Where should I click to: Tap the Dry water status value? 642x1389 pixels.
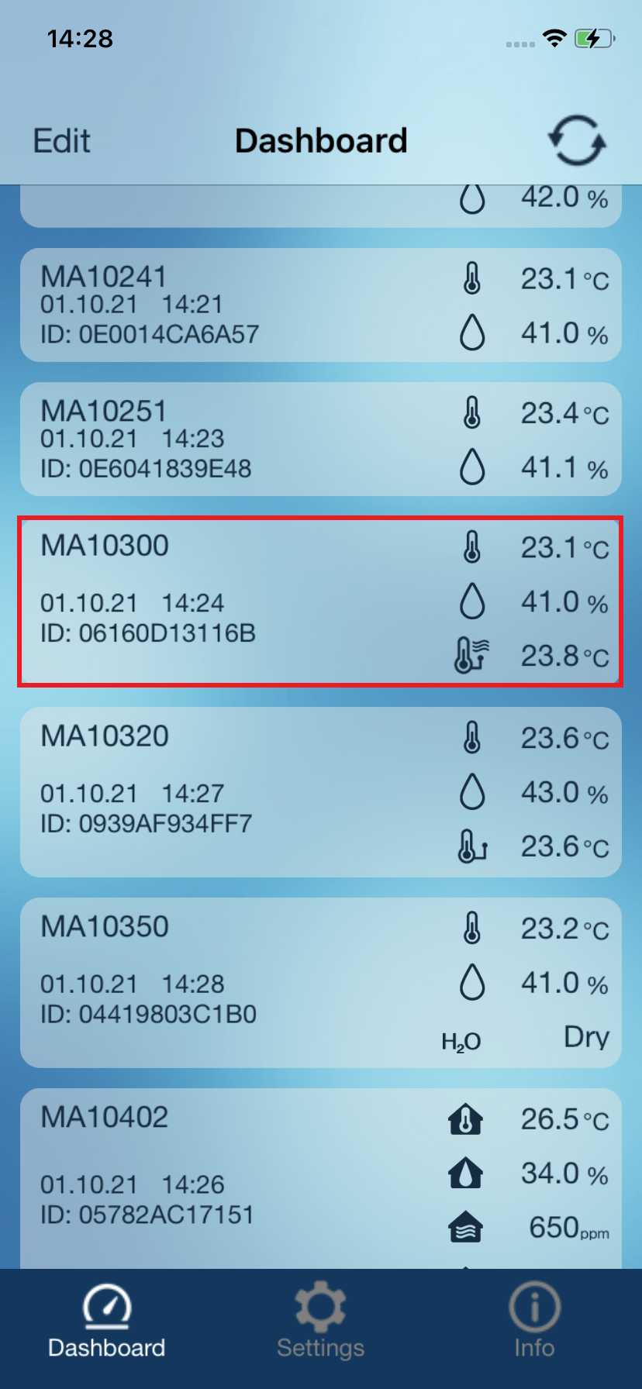pos(586,1037)
